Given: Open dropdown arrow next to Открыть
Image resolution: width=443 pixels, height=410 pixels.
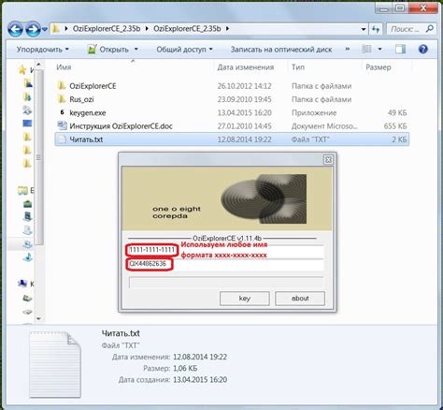Looking at the screenshot, I should click(x=136, y=50).
